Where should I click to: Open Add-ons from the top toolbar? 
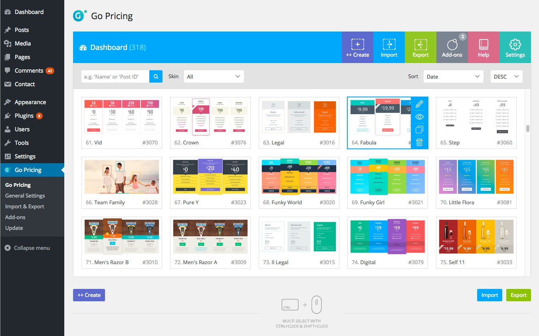coord(452,47)
